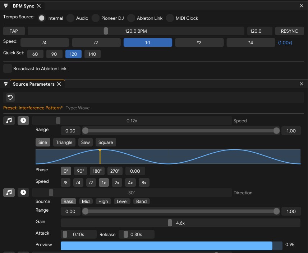Set BPM speed to *4
Screen dimensions: 308x253
tap(250, 42)
